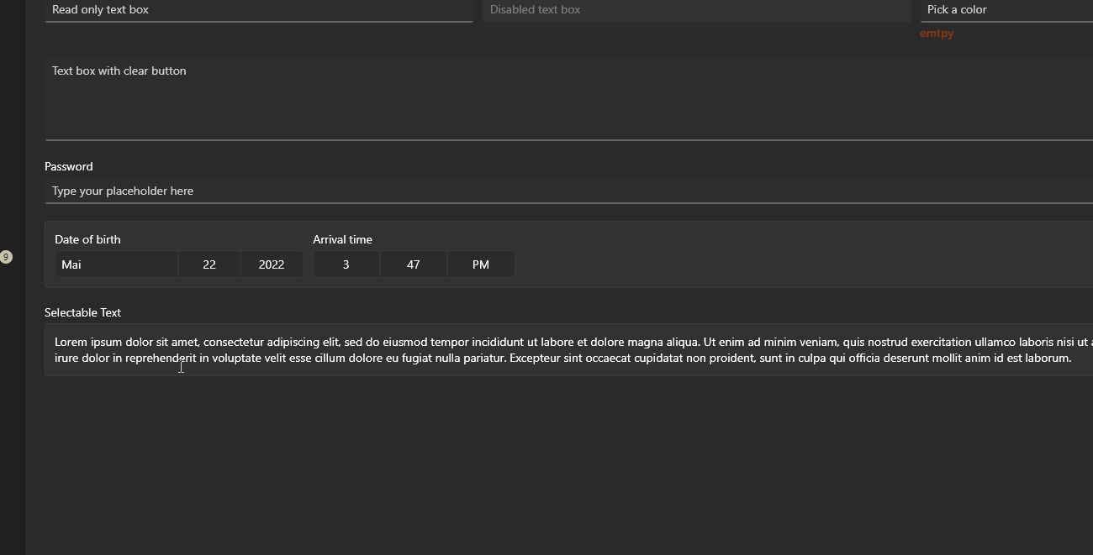1093x555 pixels.
Task: Open the year picker showing "2022"
Action: (x=271, y=264)
